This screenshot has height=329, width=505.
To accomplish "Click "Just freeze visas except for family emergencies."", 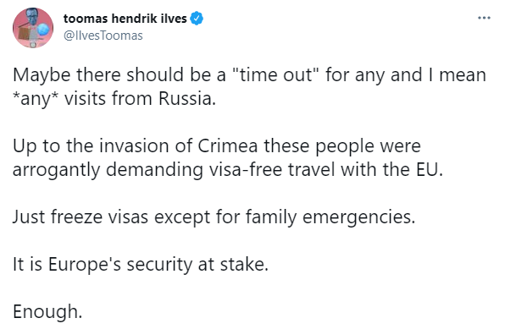I will click(x=214, y=217).
